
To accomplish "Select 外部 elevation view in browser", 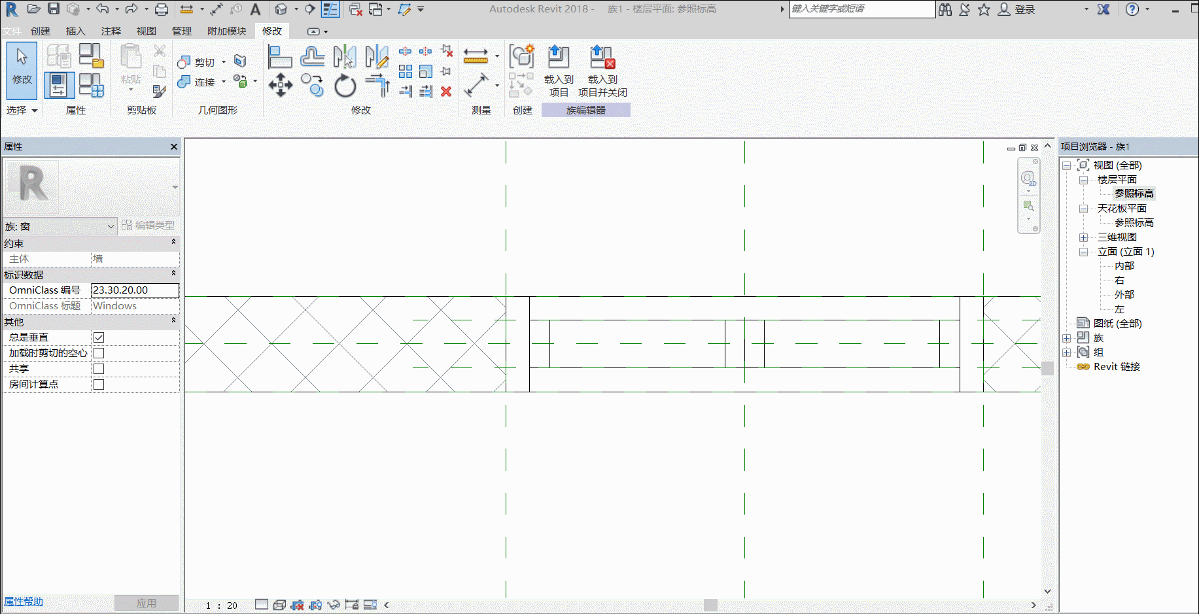I will 1124,295.
